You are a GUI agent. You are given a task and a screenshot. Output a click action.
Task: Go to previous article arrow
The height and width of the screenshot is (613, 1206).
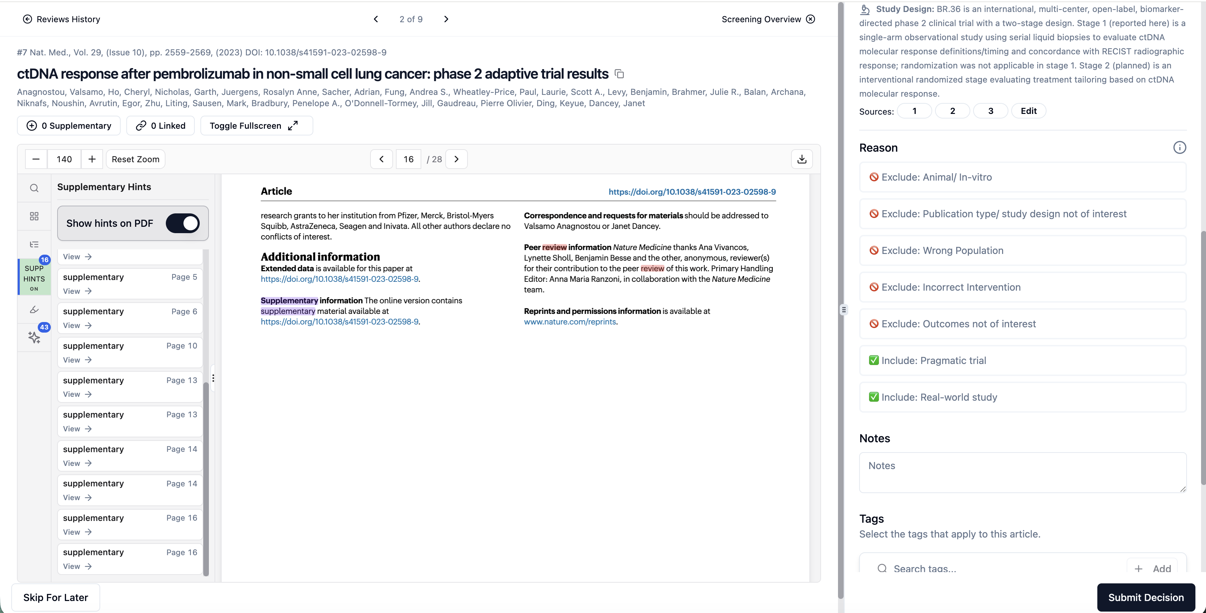pyautogui.click(x=375, y=19)
